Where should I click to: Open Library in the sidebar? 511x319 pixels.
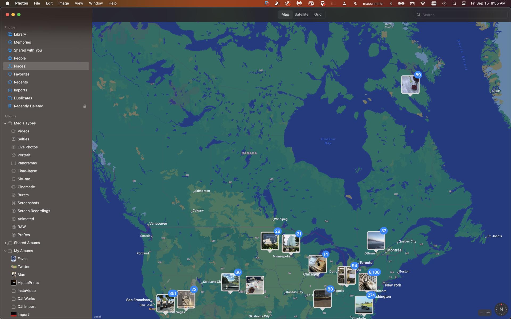46,34
